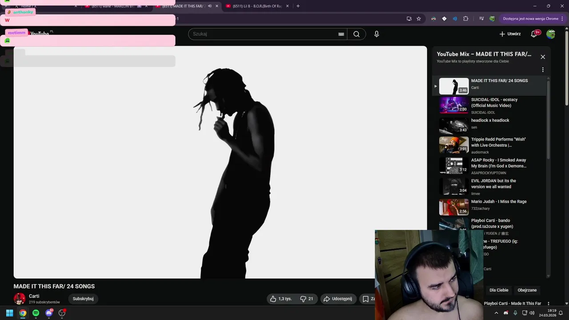
Task: Select the 'Obejrzane' filter chip
Action: tap(527, 290)
